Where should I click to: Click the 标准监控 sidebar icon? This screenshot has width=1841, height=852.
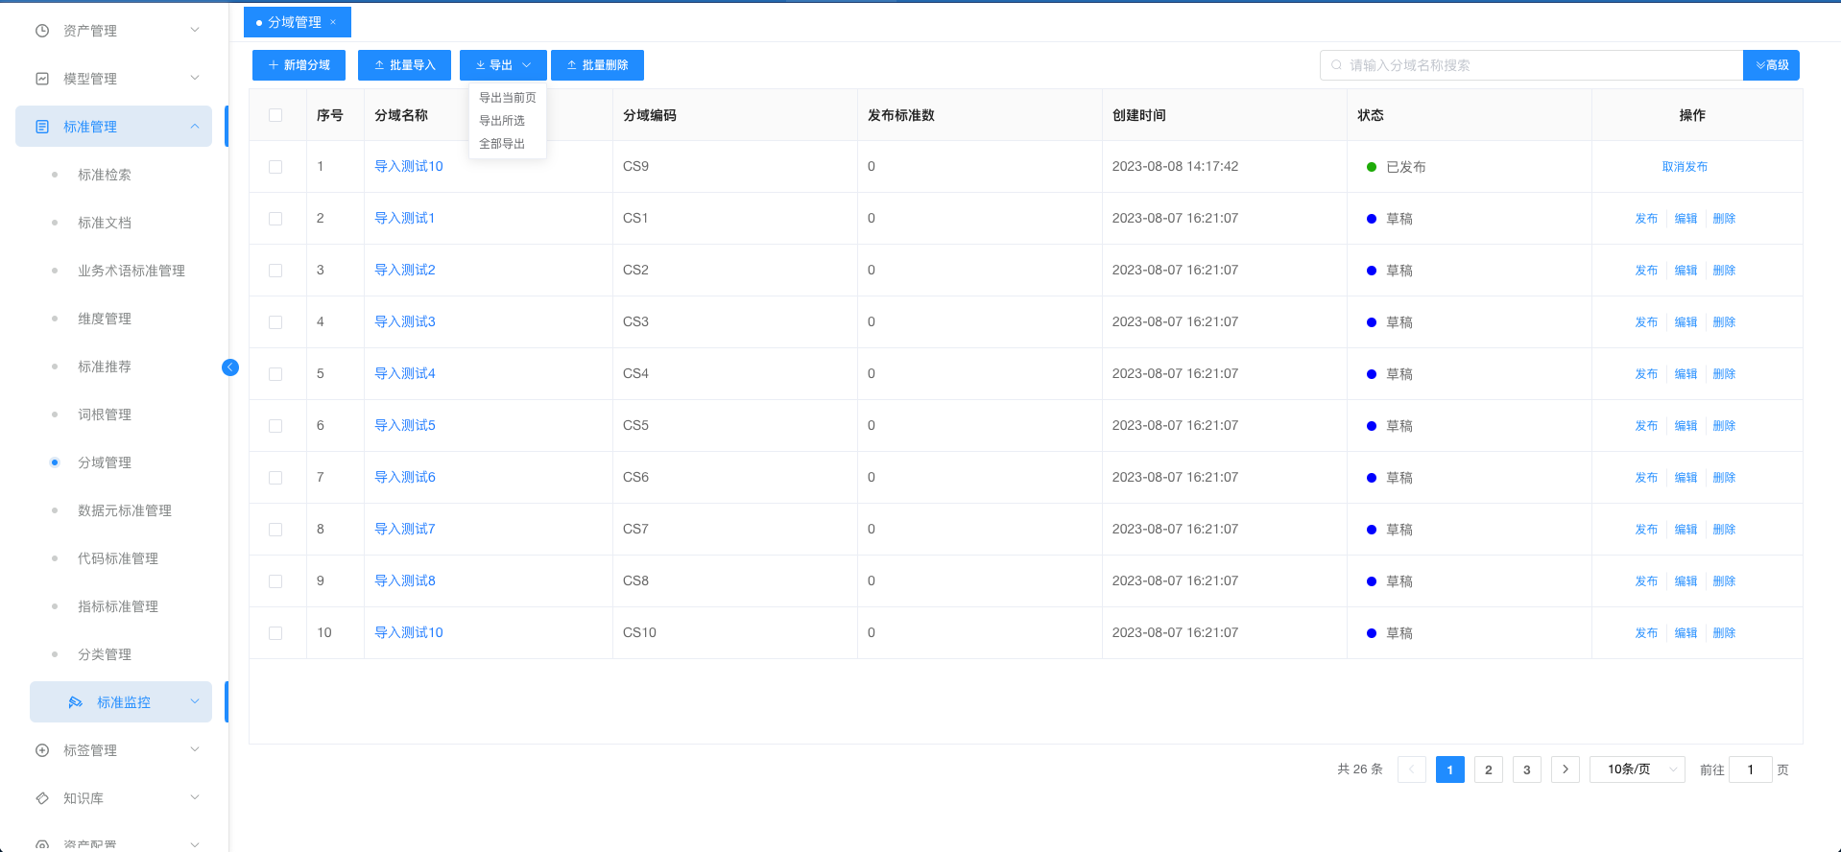click(x=76, y=702)
